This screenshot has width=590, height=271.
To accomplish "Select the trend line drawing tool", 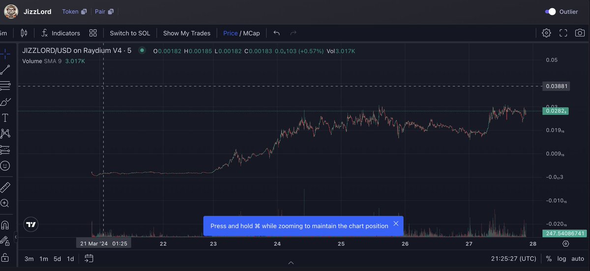I will (x=5, y=69).
